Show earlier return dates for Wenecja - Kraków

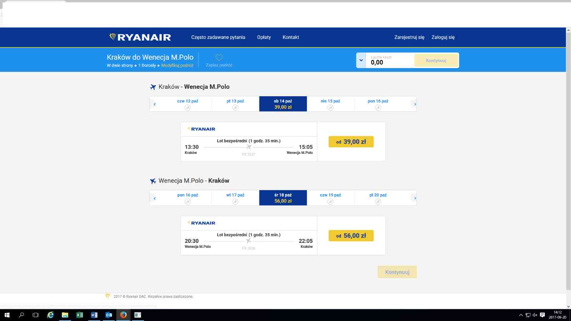[155, 198]
